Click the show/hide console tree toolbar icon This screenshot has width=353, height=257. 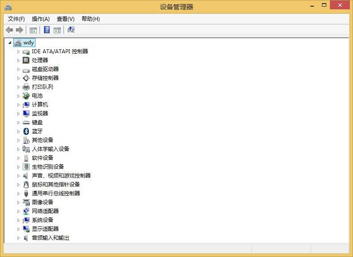pyautogui.click(x=33, y=30)
